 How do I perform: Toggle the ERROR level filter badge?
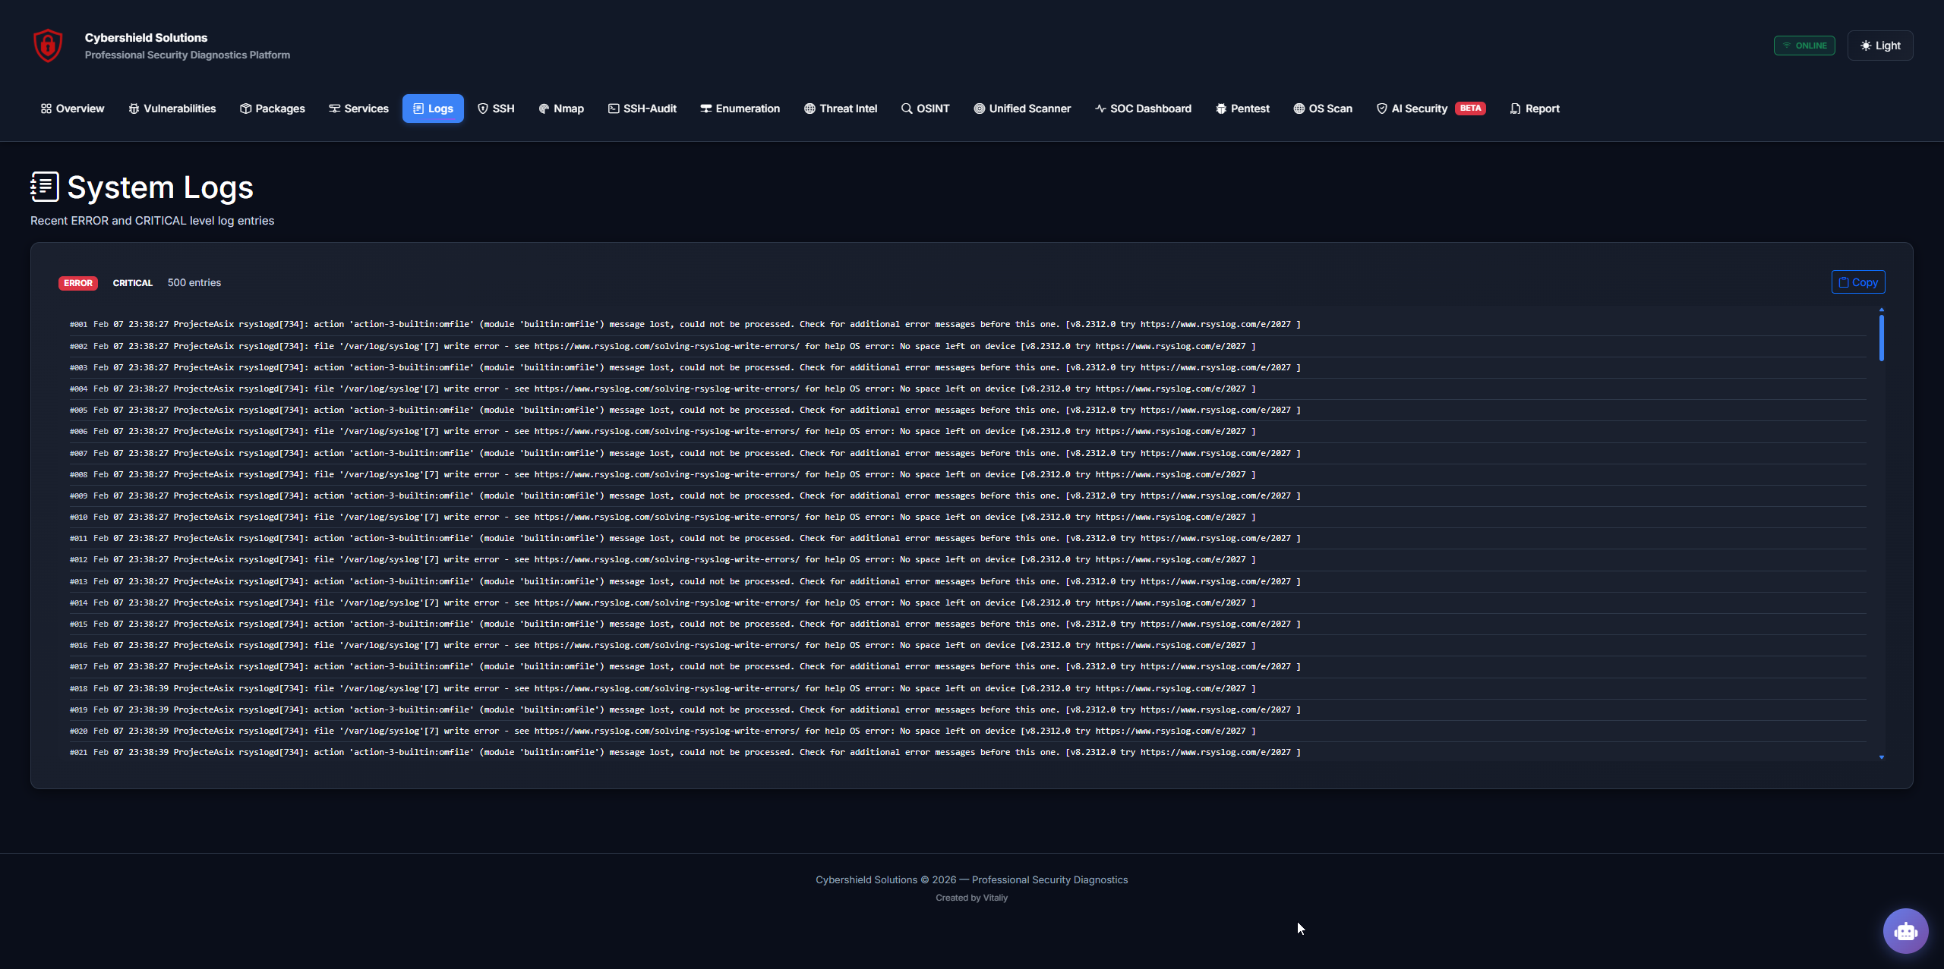pos(78,283)
